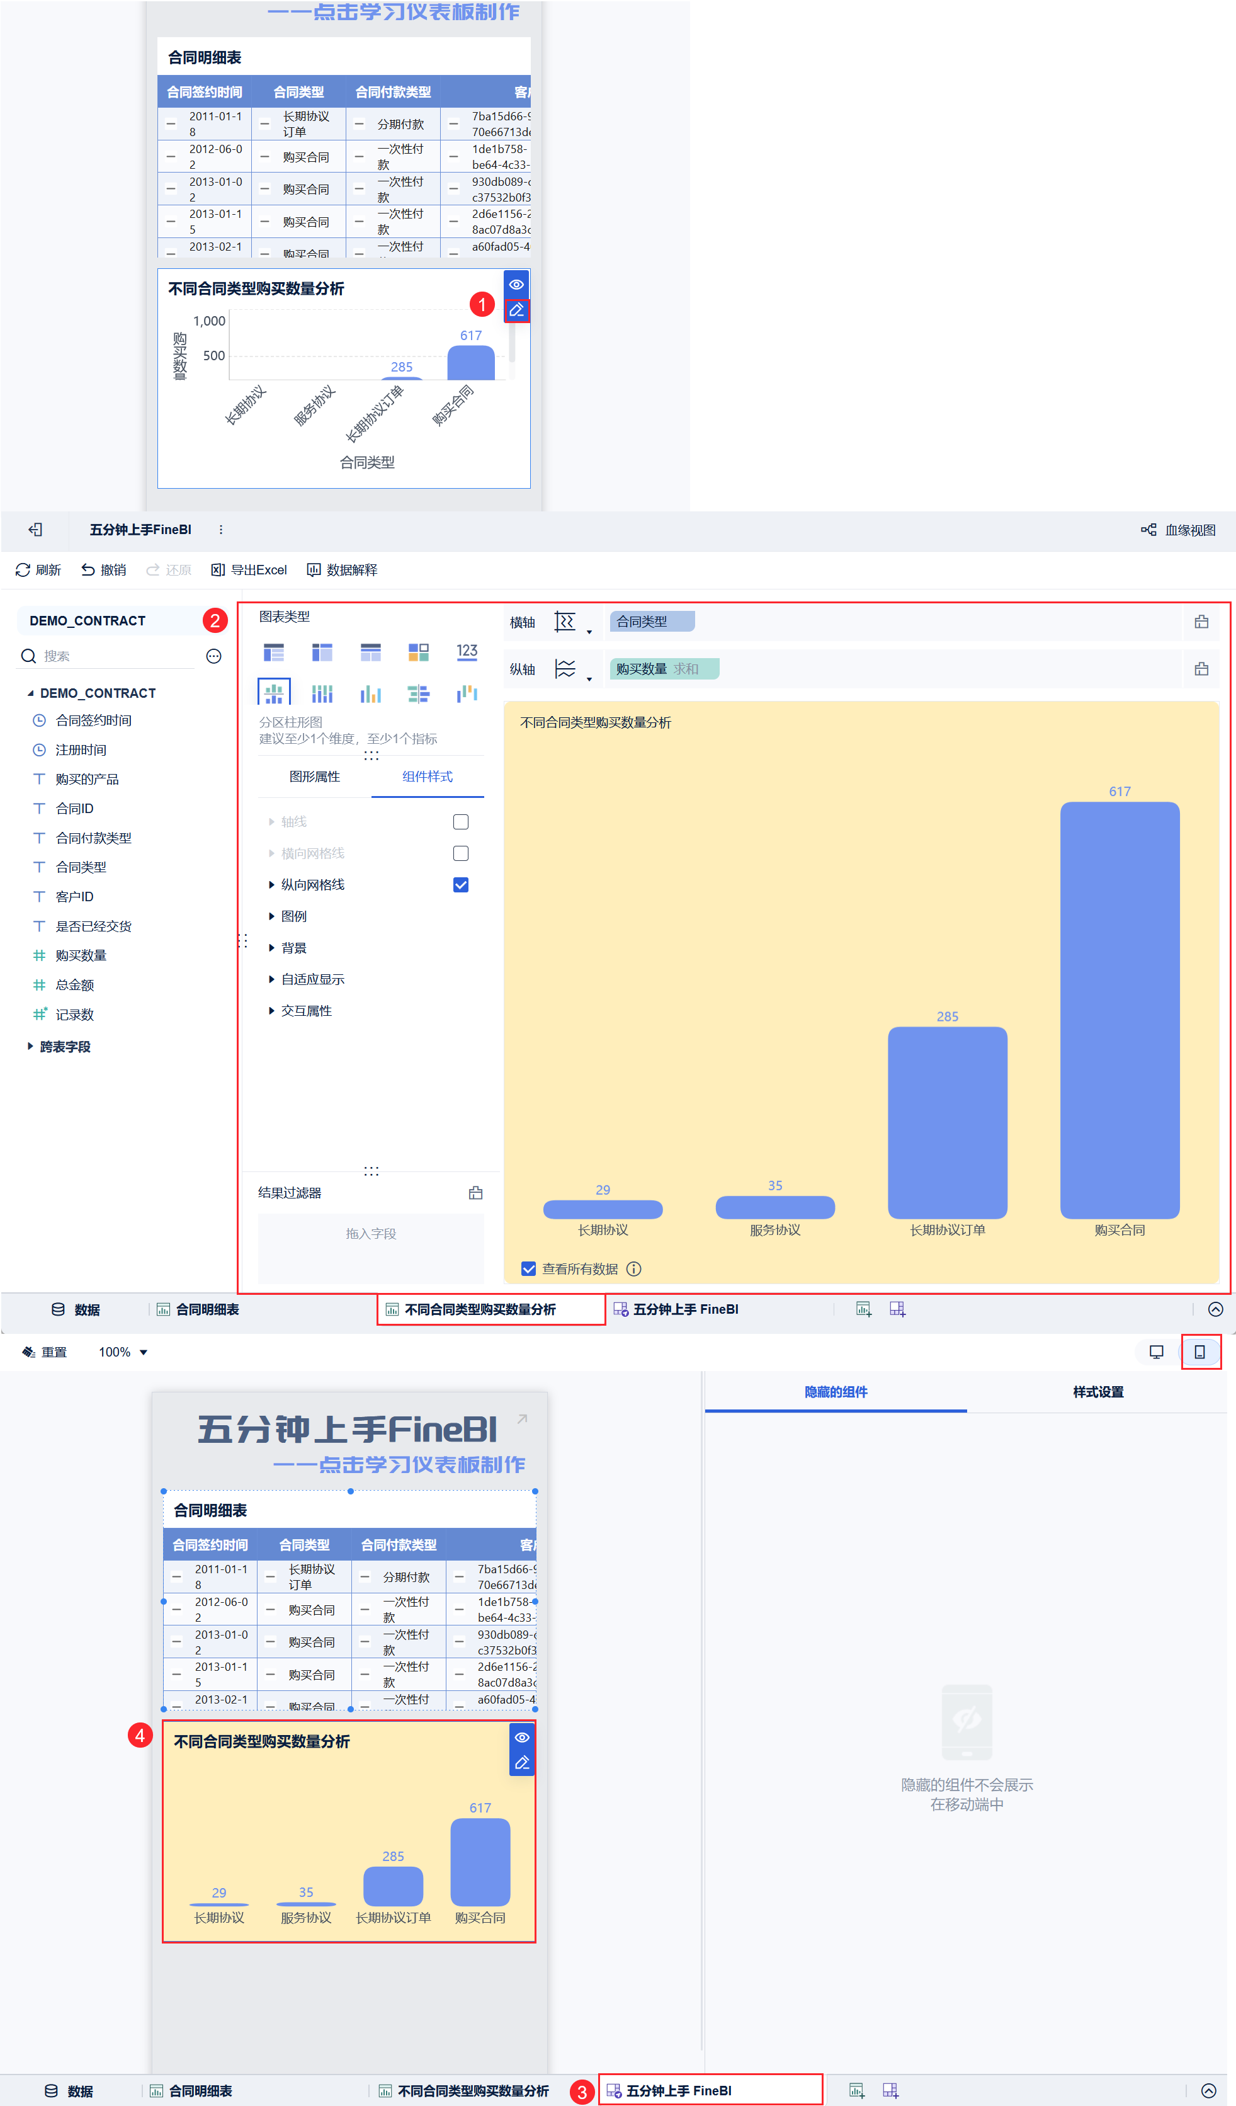Select the 分区柱形图 chart type icon
The image size is (1236, 2106).
(x=274, y=693)
